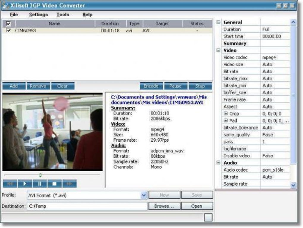Screen dimensions: 303x228
Task: Click the pass property value 1
Action: [275, 142]
